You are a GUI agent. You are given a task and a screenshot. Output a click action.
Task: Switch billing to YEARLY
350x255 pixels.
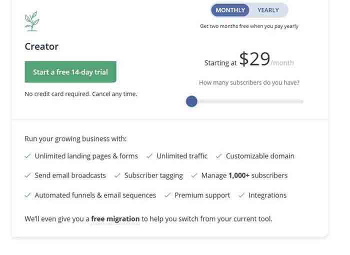pos(268,10)
